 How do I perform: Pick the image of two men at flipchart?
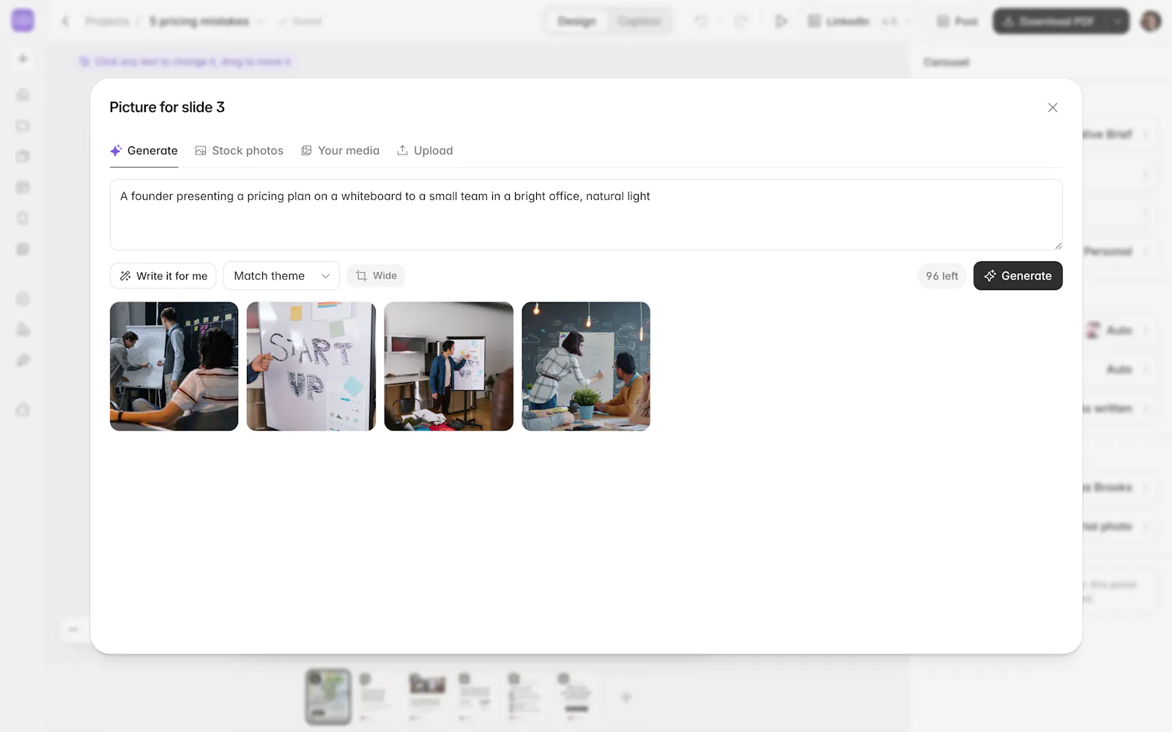[174, 366]
